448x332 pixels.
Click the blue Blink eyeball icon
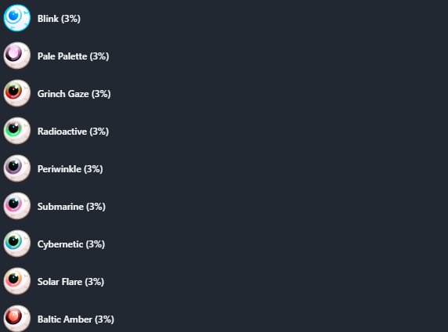(x=17, y=18)
